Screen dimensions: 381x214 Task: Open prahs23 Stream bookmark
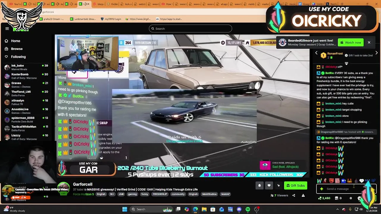52,19
